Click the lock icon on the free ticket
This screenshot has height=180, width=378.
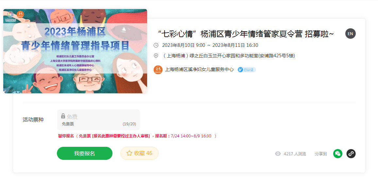63,116
